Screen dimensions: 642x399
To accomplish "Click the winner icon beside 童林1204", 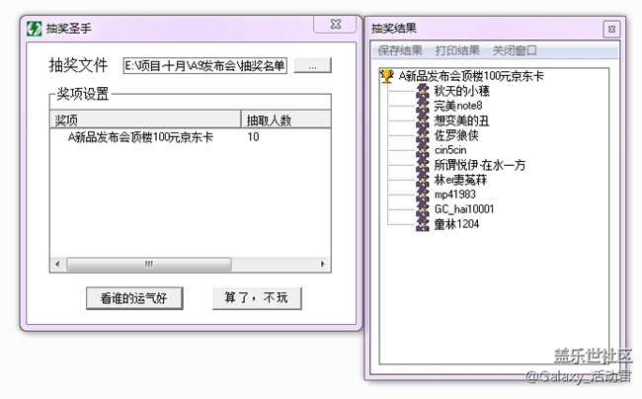I will [x=424, y=224].
